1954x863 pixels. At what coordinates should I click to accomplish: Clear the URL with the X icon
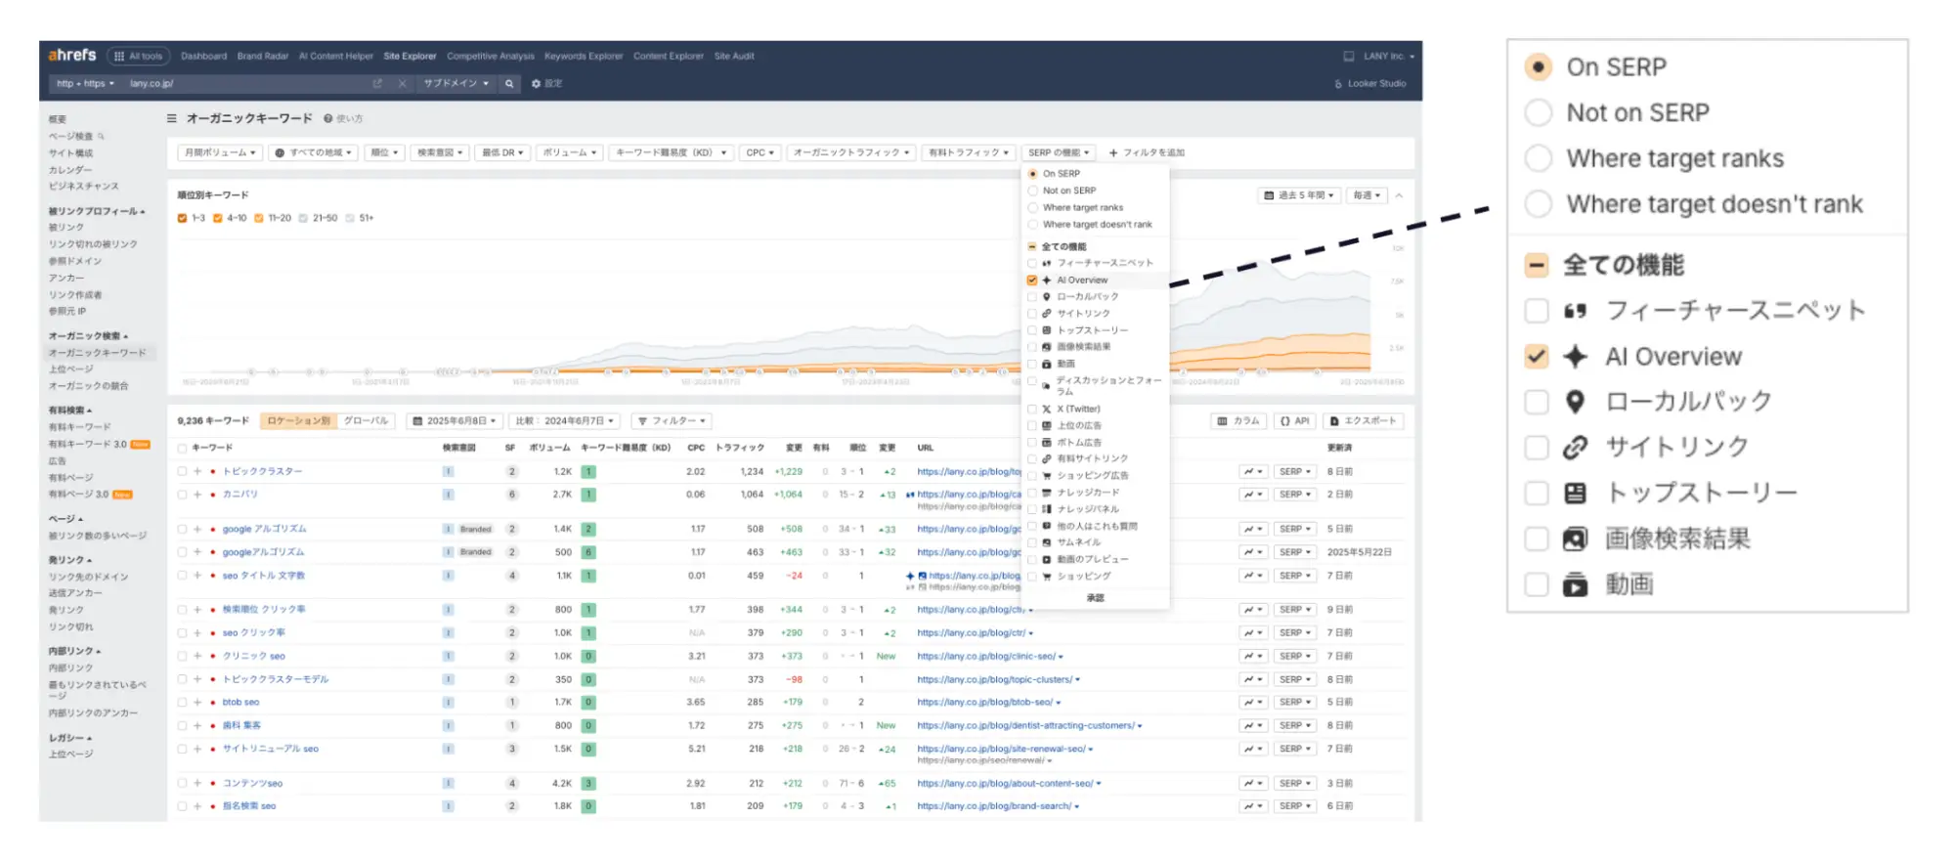pos(402,84)
